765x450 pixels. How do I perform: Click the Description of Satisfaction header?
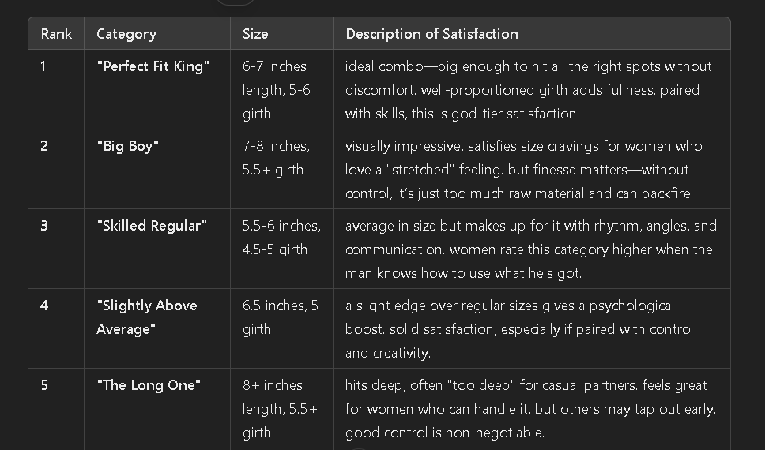[x=431, y=34]
